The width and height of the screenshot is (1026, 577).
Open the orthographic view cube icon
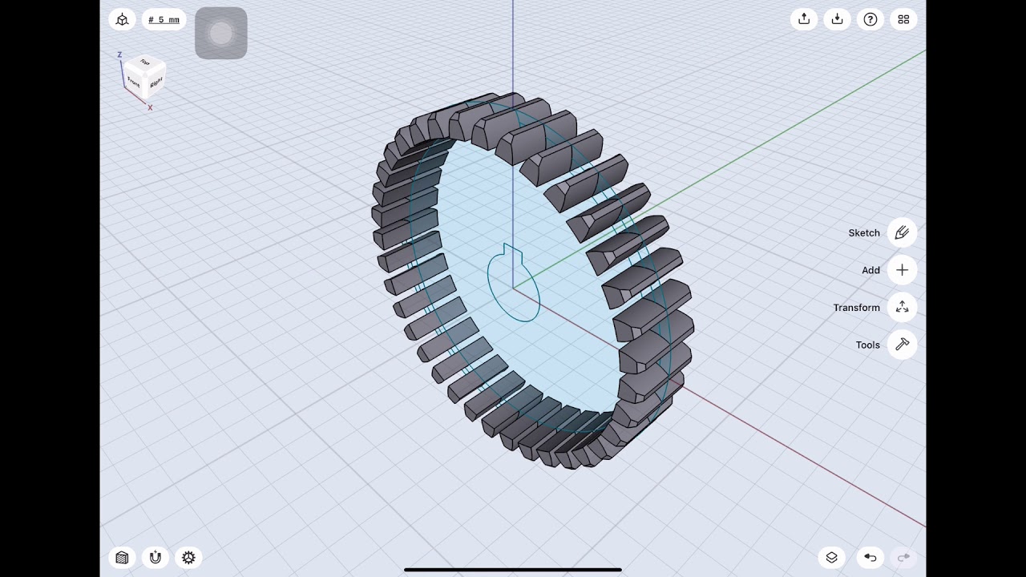122,19
